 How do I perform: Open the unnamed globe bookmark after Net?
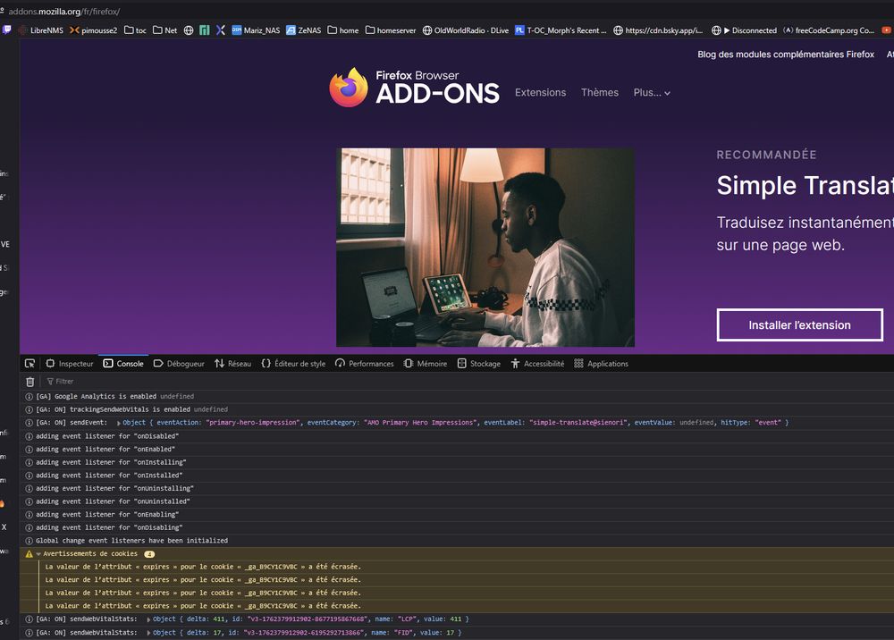click(x=189, y=30)
